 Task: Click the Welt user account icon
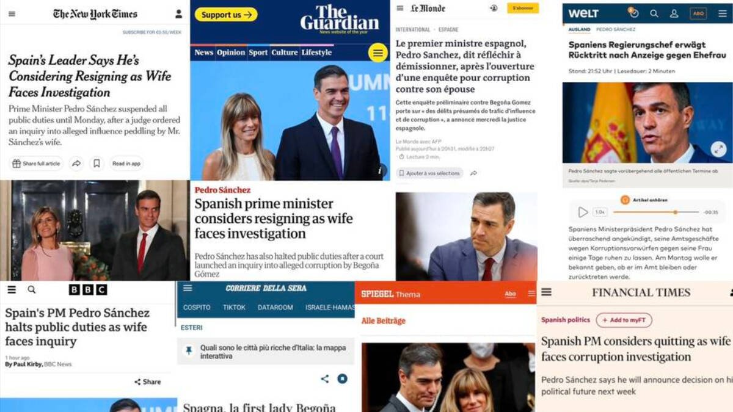pos(674,13)
